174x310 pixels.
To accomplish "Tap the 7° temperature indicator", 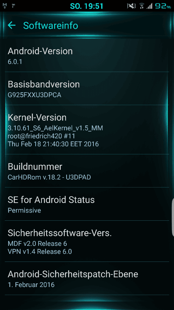I will click(13, 6).
